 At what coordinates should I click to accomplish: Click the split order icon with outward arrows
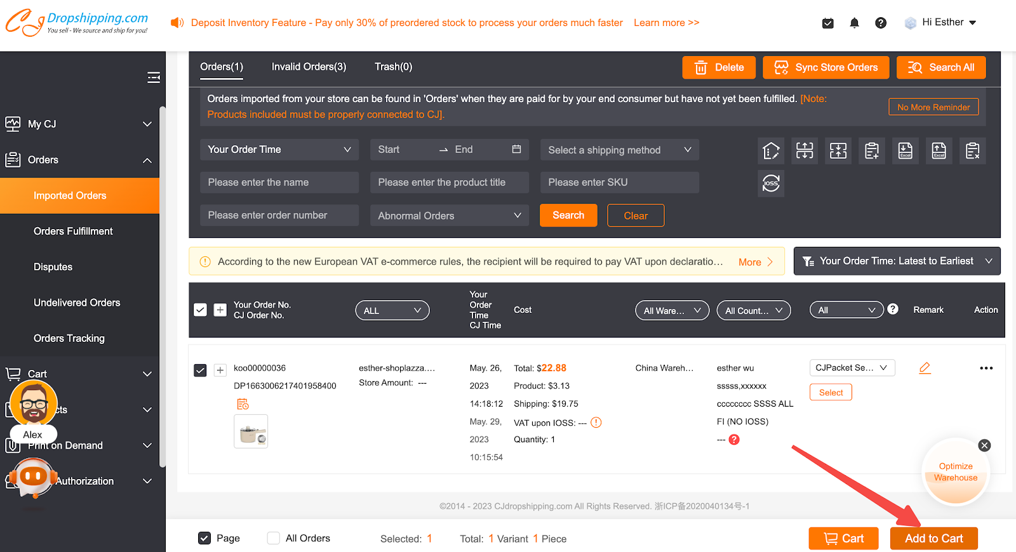805,151
